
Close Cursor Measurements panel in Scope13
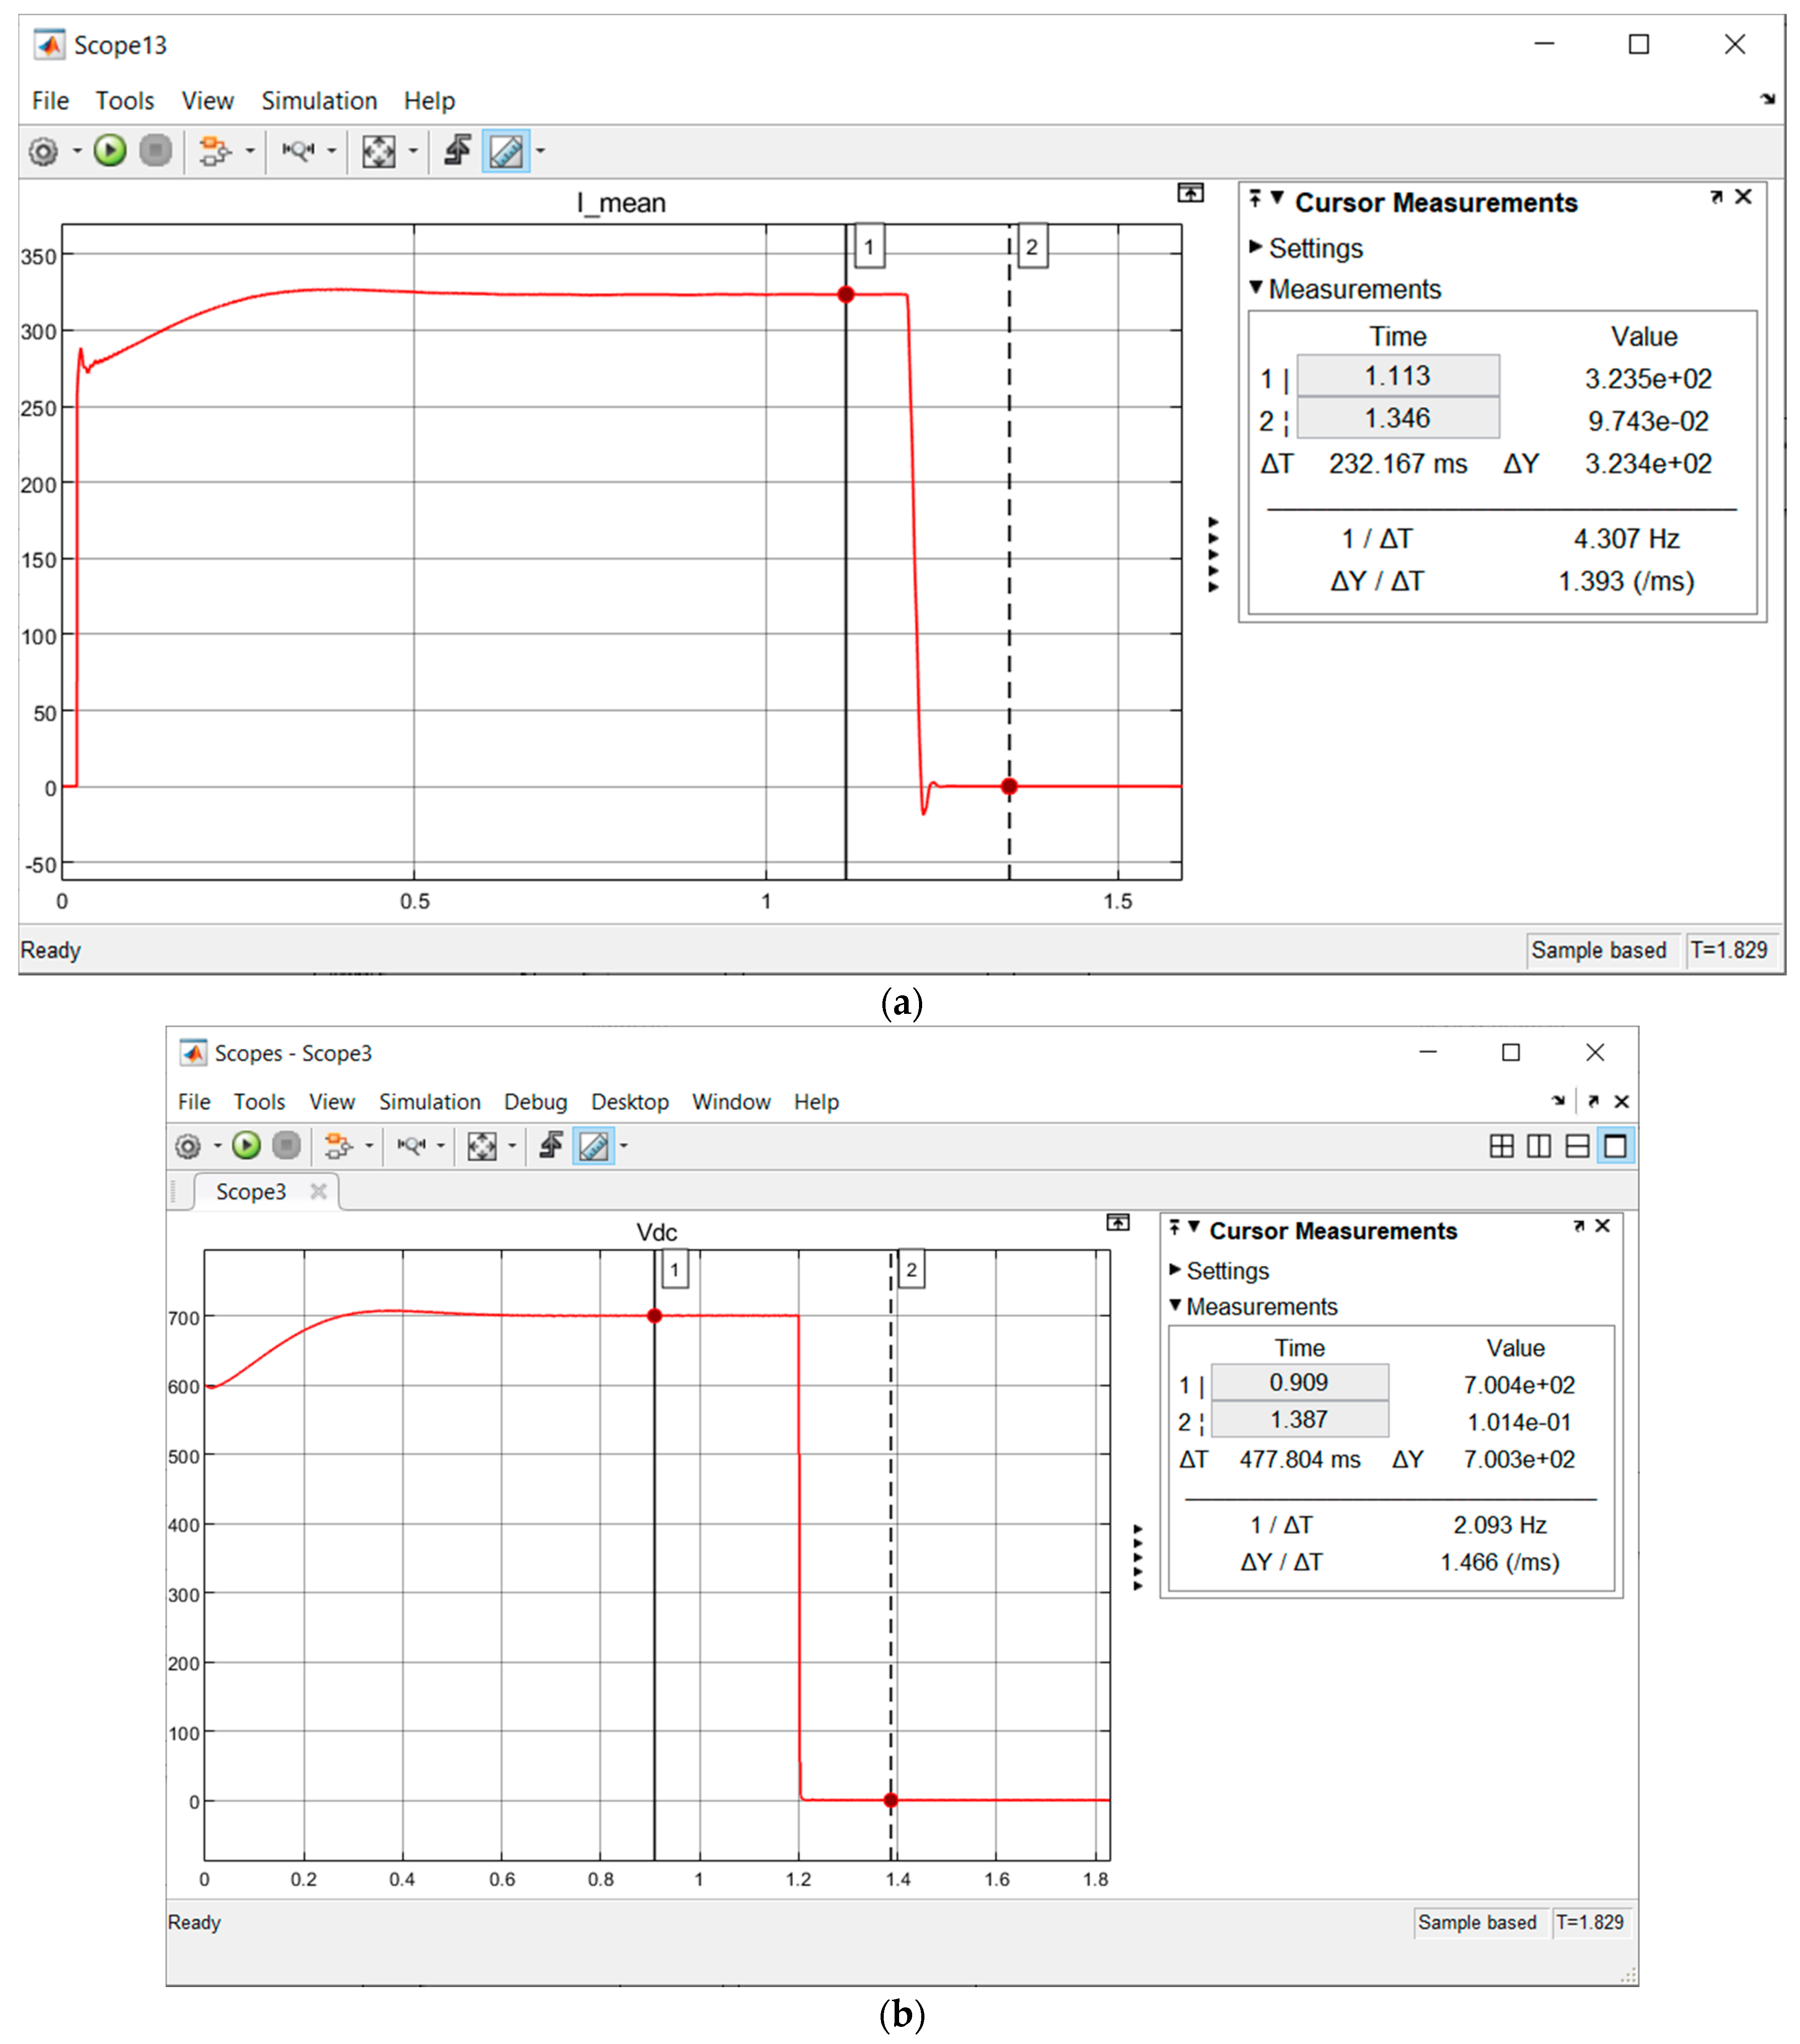[x=1743, y=197]
